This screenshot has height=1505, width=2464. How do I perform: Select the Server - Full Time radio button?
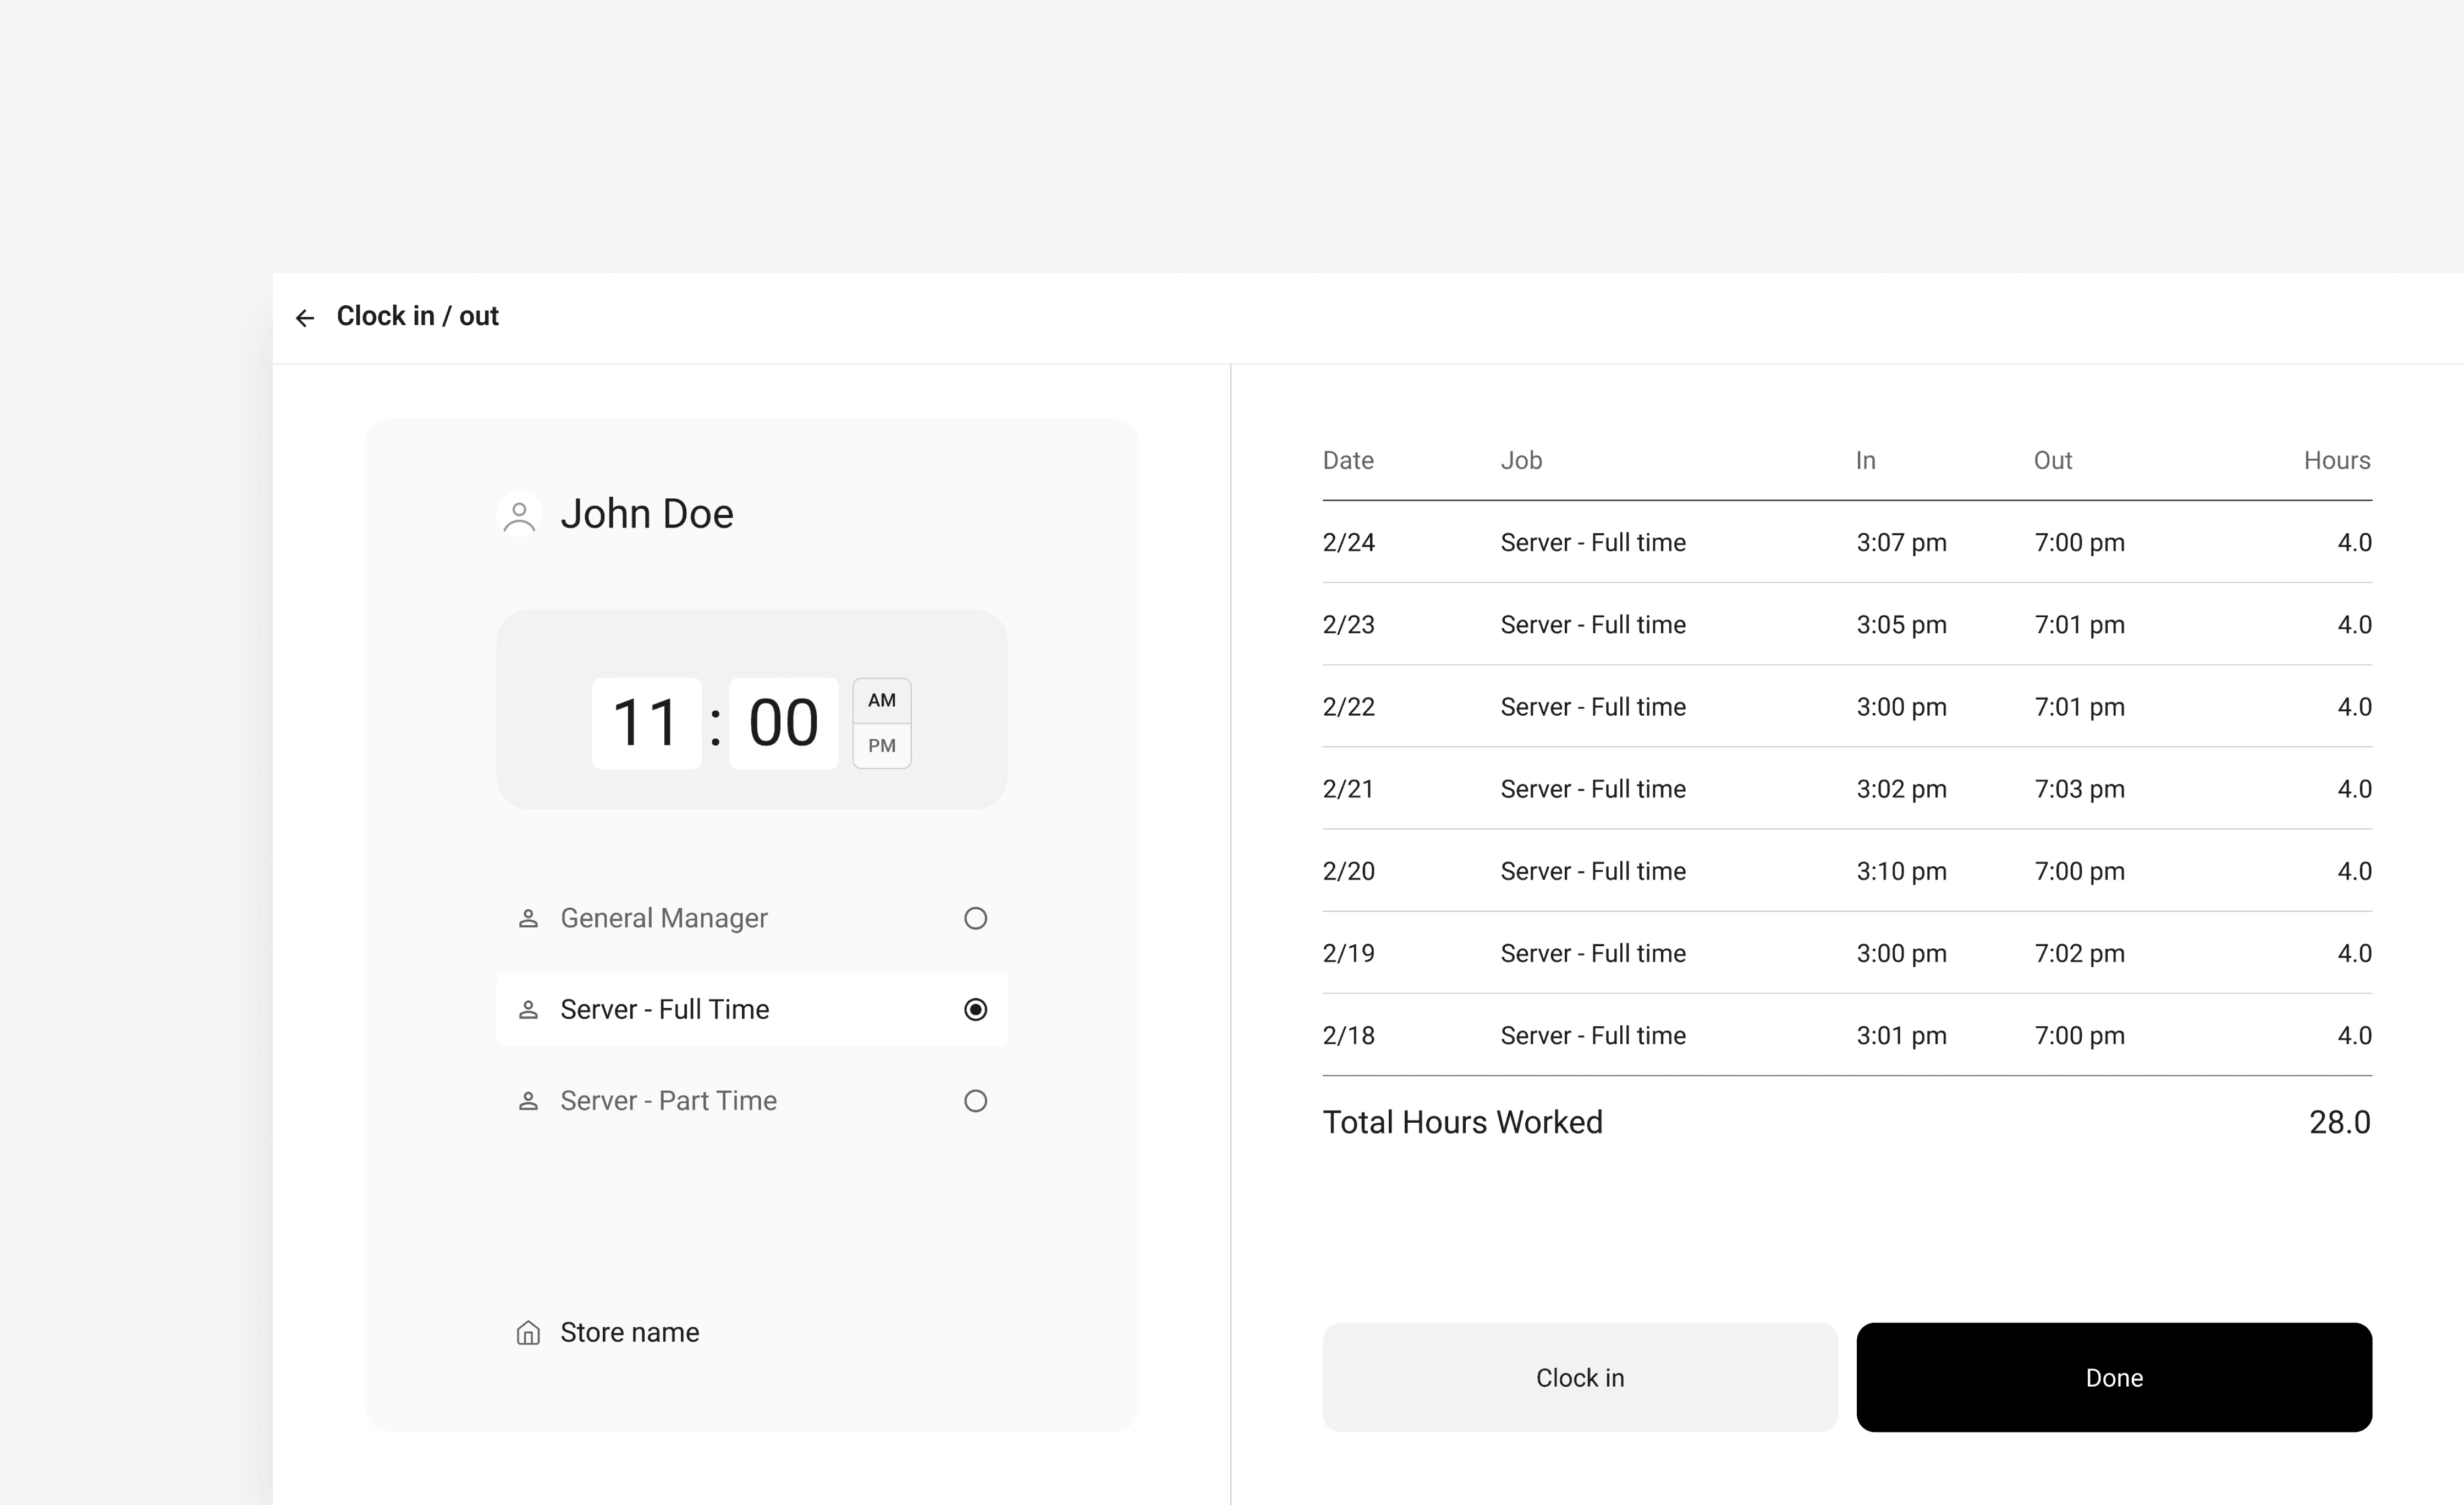[x=975, y=1010]
